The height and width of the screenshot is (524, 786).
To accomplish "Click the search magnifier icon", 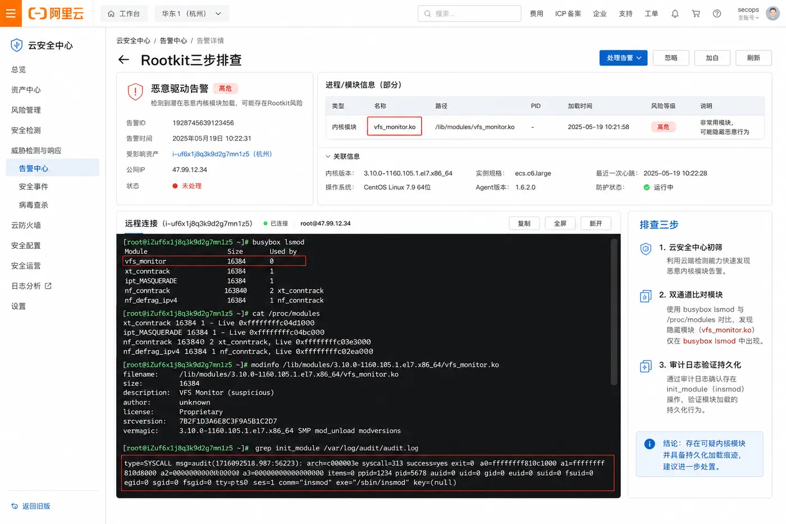I will (428, 13).
